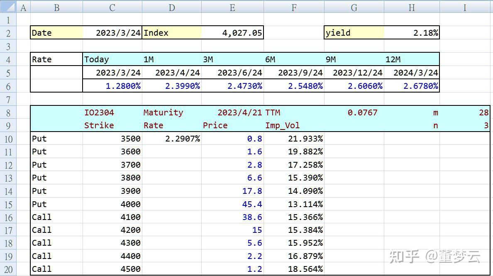Click the 3M tenor header
This screenshot has width=493, height=276.
click(232, 59)
